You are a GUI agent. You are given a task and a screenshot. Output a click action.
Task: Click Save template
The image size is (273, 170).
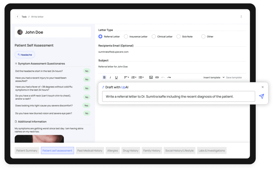point(234,78)
